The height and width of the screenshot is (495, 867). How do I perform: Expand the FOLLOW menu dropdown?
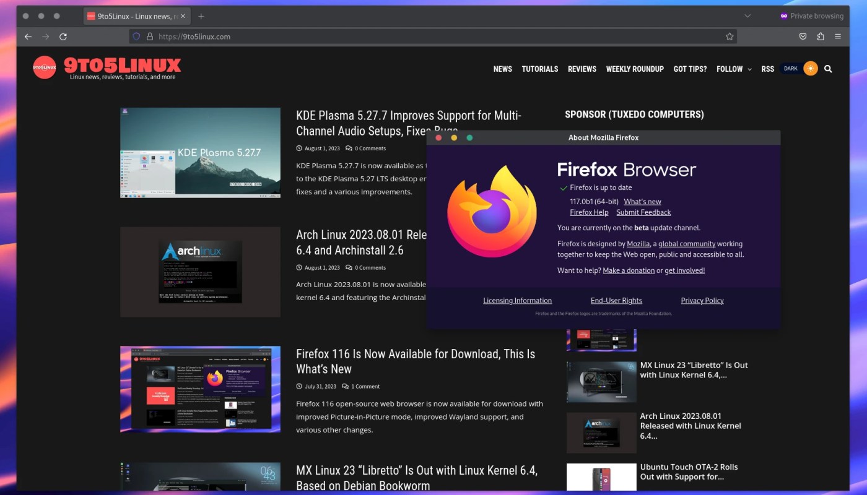pos(734,69)
